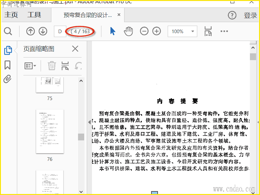The height and width of the screenshot is (195, 260).
Task: Click the 内容提要 heading in document
Action: (177, 101)
